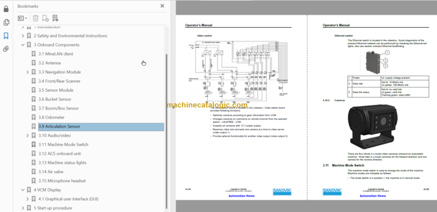
Task: Collapse the 4 VCM Display section
Action: coord(23,190)
